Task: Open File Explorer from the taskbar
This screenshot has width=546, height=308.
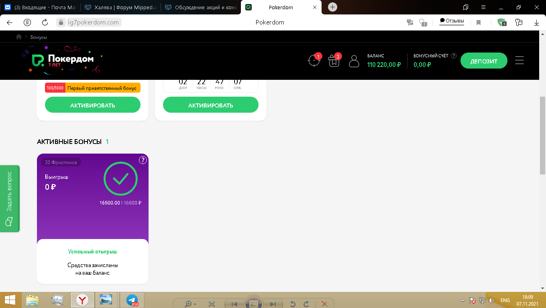Action: (x=33, y=300)
